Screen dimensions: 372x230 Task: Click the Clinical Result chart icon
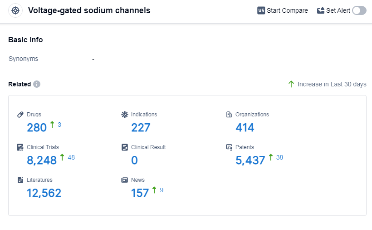coord(125,147)
